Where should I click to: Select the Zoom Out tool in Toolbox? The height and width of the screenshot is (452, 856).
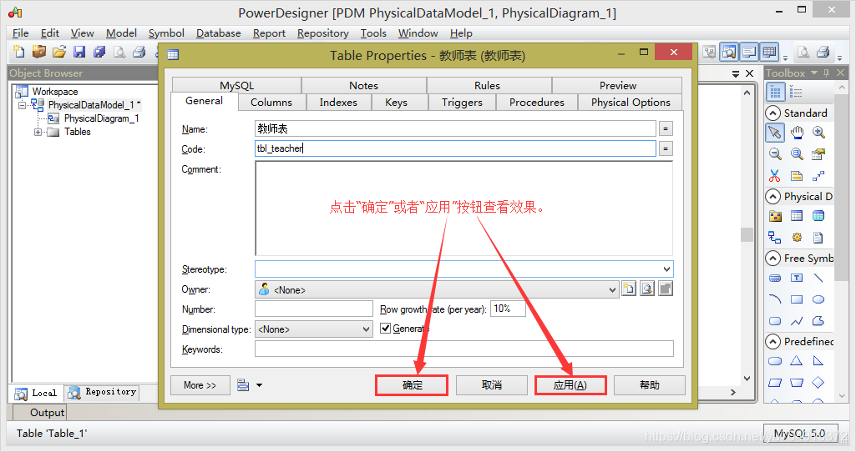pyautogui.click(x=775, y=153)
